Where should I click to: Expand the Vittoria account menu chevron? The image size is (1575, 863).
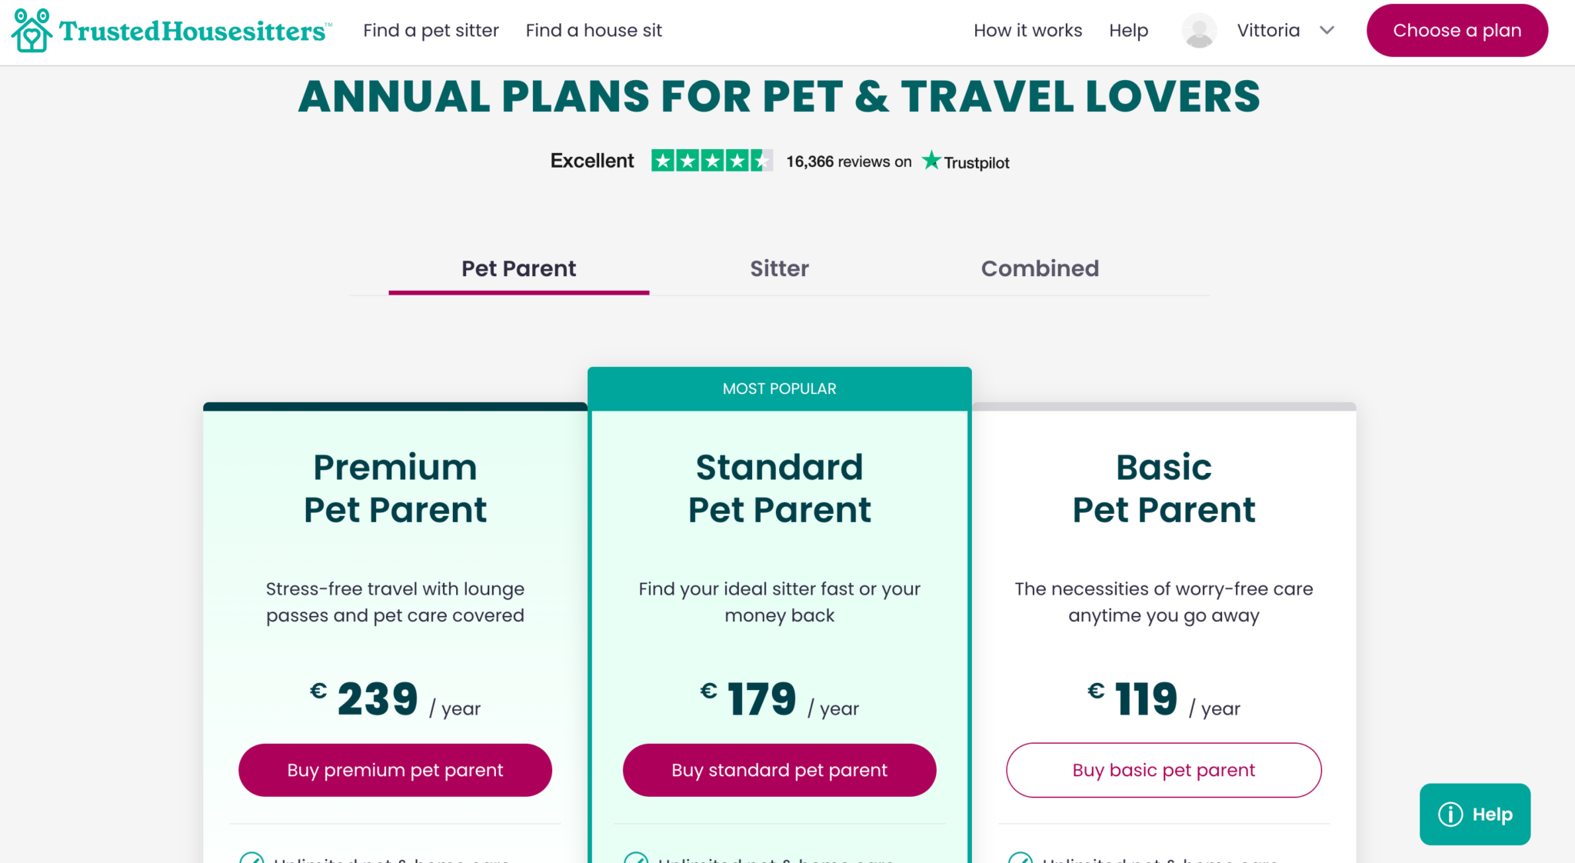pos(1327,30)
